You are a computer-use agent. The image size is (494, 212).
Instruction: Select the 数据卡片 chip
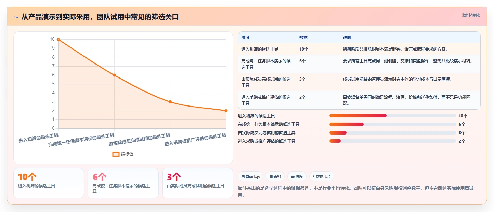[322, 176]
